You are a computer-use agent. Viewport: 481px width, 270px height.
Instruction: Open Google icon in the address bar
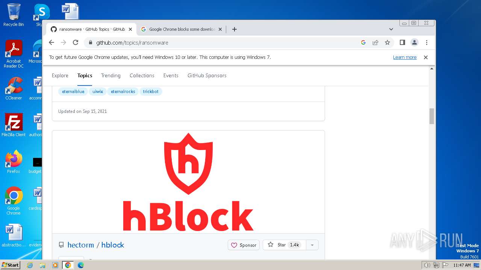click(x=363, y=42)
